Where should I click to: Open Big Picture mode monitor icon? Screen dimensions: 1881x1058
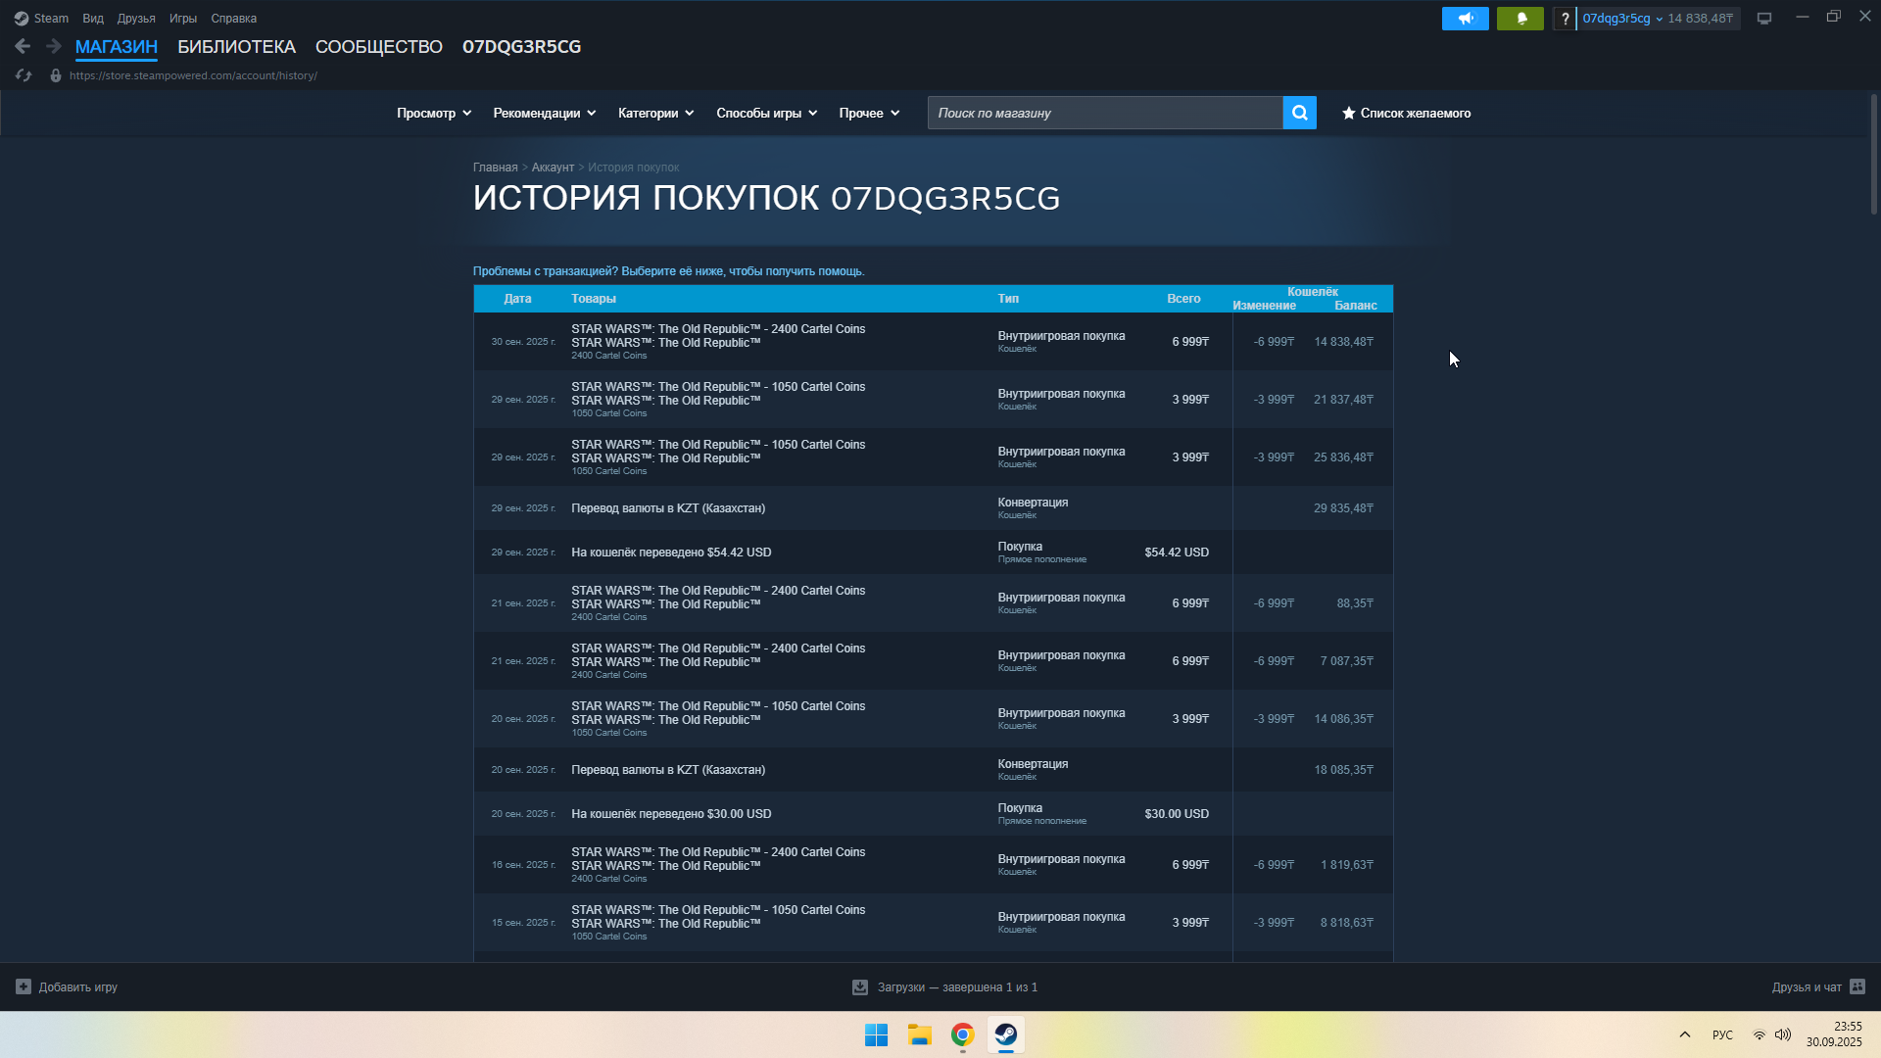pyautogui.click(x=1764, y=19)
